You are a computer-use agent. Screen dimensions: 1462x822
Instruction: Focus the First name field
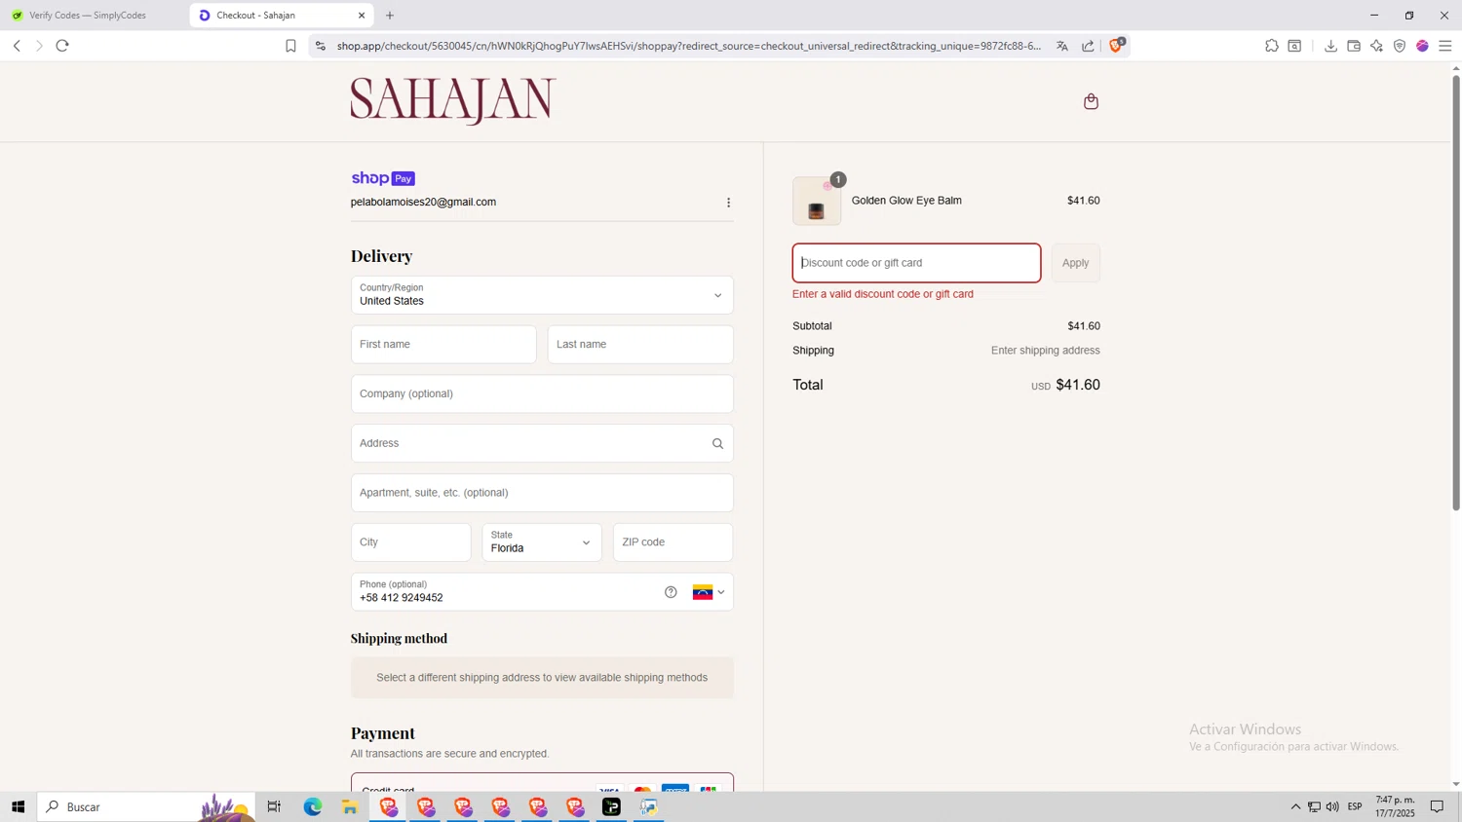[x=443, y=345]
